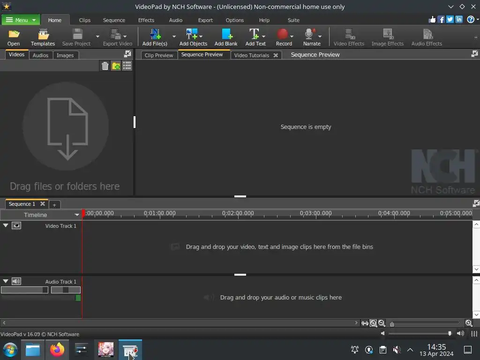This screenshot has height=360, width=480.
Task: Expand the Add File(s) dropdown arrow
Action: point(174,37)
